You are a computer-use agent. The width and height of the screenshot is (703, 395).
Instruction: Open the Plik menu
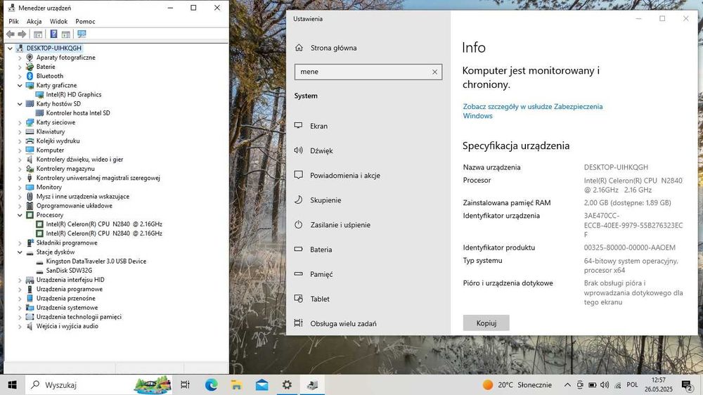coord(13,22)
